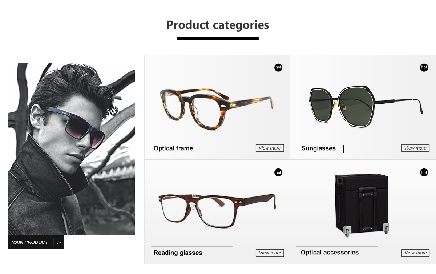The image size is (436, 274).
Task: Open View more for Optical frame
Action: pyautogui.click(x=270, y=148)
